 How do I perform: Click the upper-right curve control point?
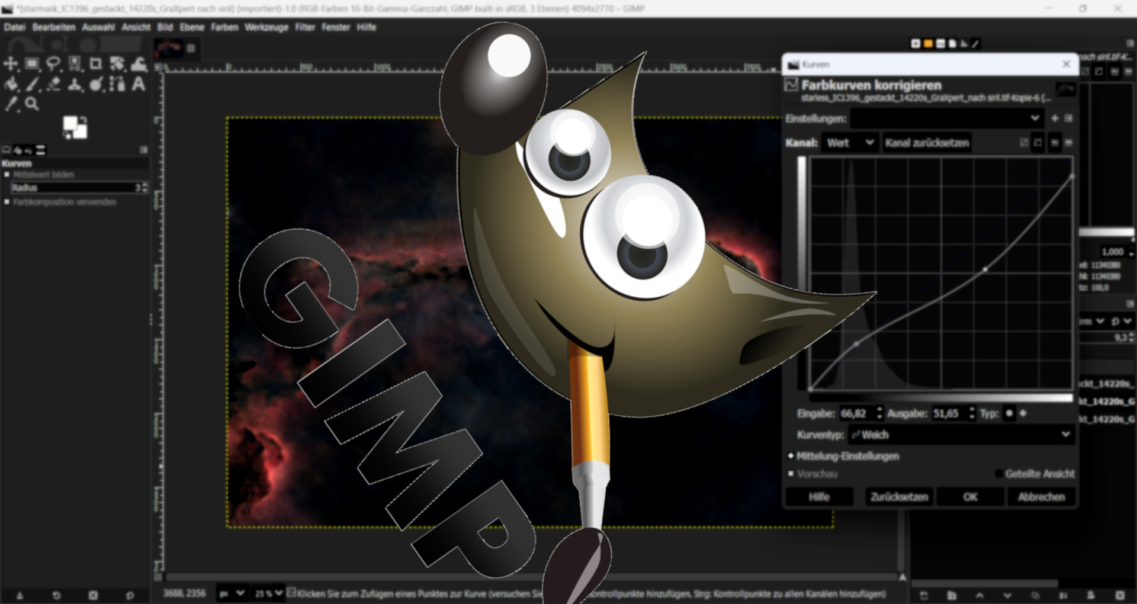tap(1071, 176)
